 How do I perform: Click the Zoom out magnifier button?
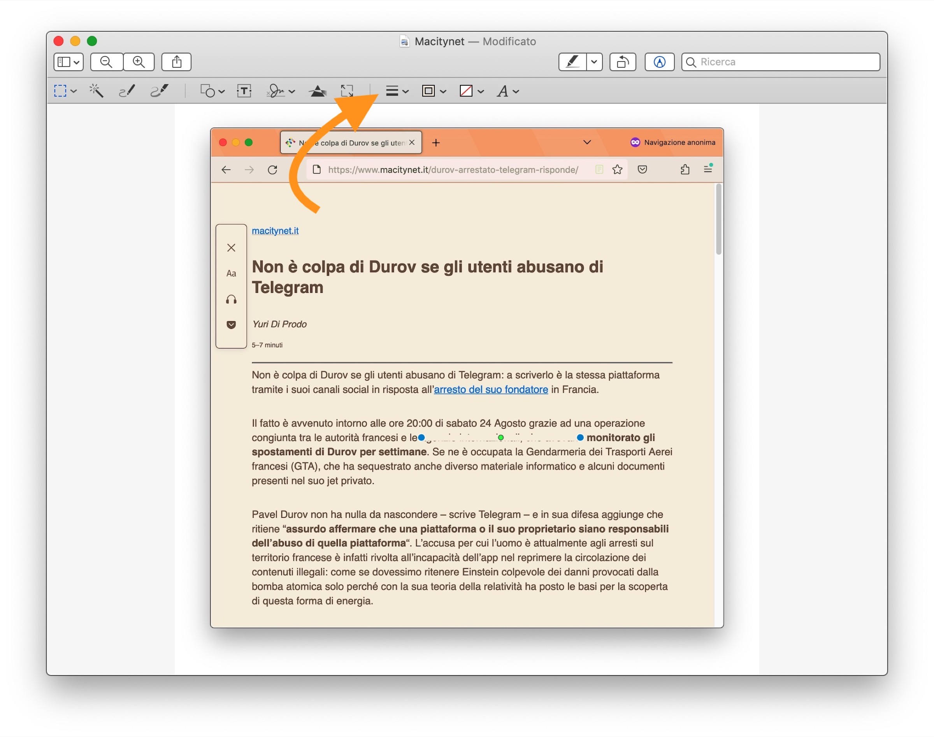(x=107, y=62)
